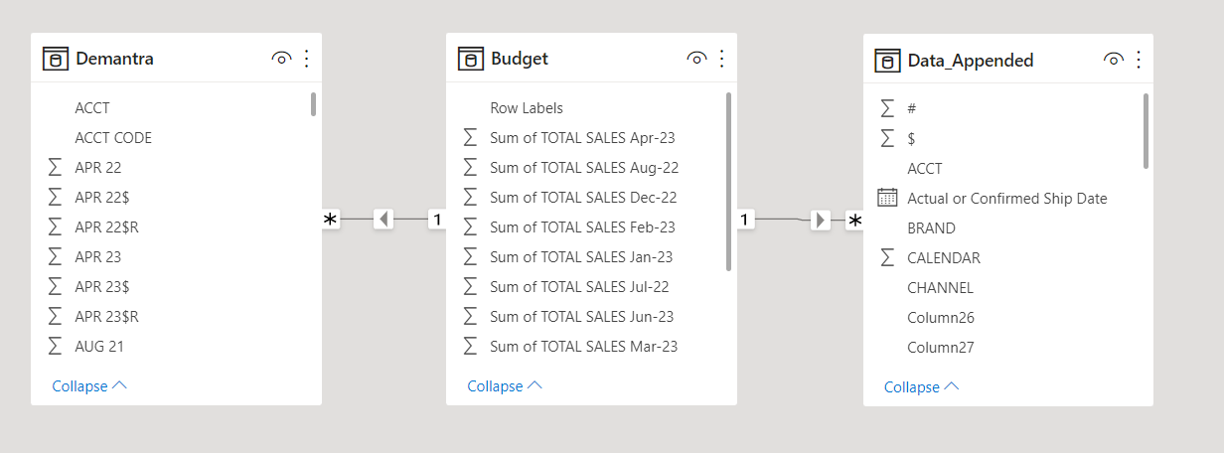Click the sigma icon beside $ field
This screenshot has width=1224, height=453.
click(x=887, y=138)
